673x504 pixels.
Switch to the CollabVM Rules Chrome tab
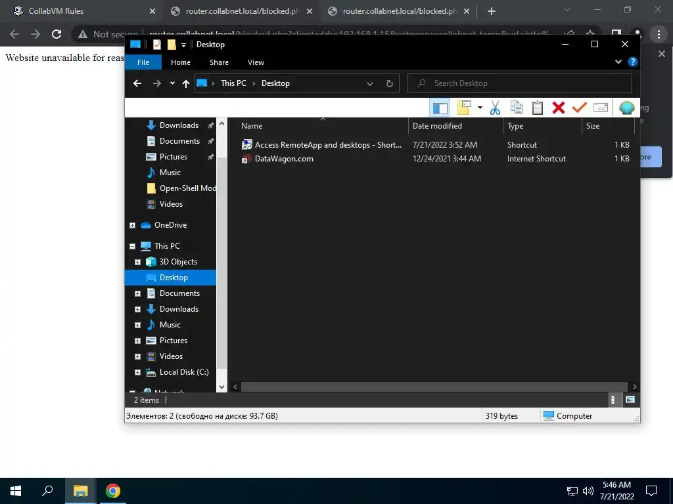coord(81,11)
